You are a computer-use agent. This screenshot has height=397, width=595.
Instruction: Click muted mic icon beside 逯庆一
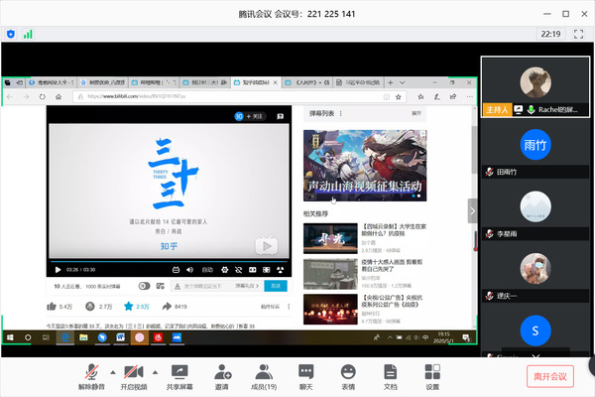490,296
